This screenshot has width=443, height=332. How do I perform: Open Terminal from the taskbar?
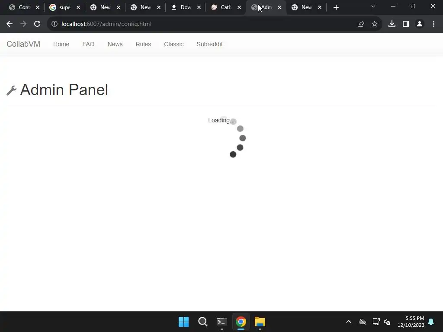tap(222, 322)
